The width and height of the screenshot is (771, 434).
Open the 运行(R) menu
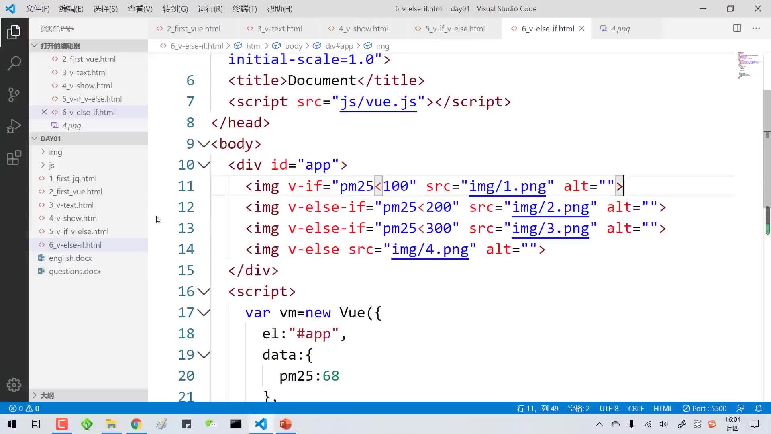pyautogui.click(x=210, y=9)
